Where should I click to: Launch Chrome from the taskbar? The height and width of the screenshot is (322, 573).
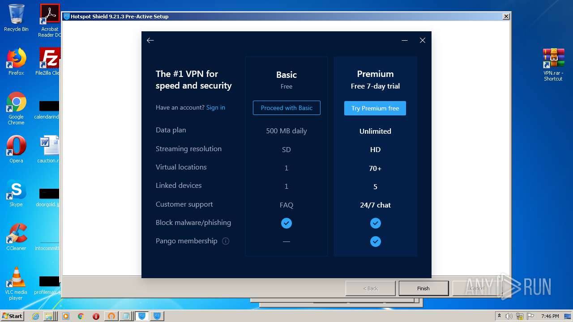click(81, 316)
